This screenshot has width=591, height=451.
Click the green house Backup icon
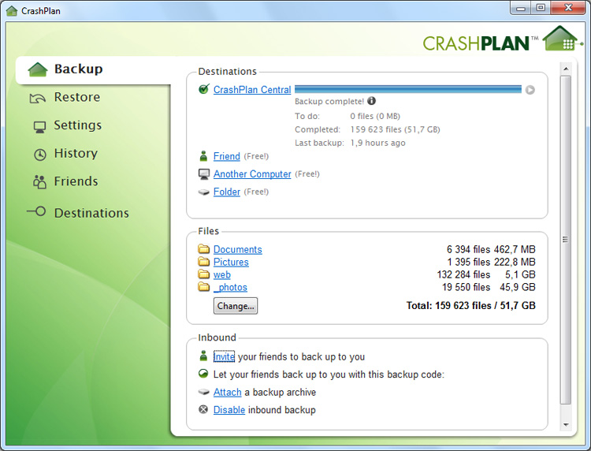38,69
